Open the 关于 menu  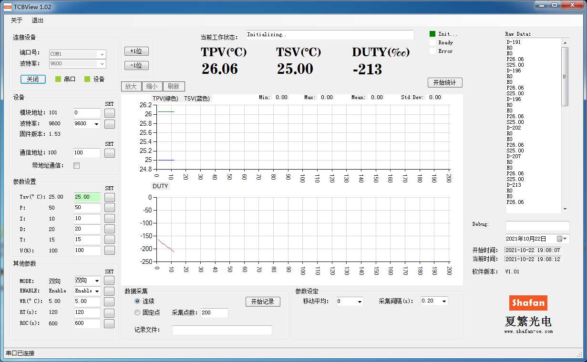[17, 20]
